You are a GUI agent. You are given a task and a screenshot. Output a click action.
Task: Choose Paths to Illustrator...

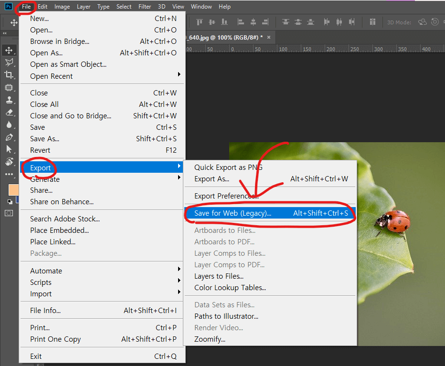point(270,316)
